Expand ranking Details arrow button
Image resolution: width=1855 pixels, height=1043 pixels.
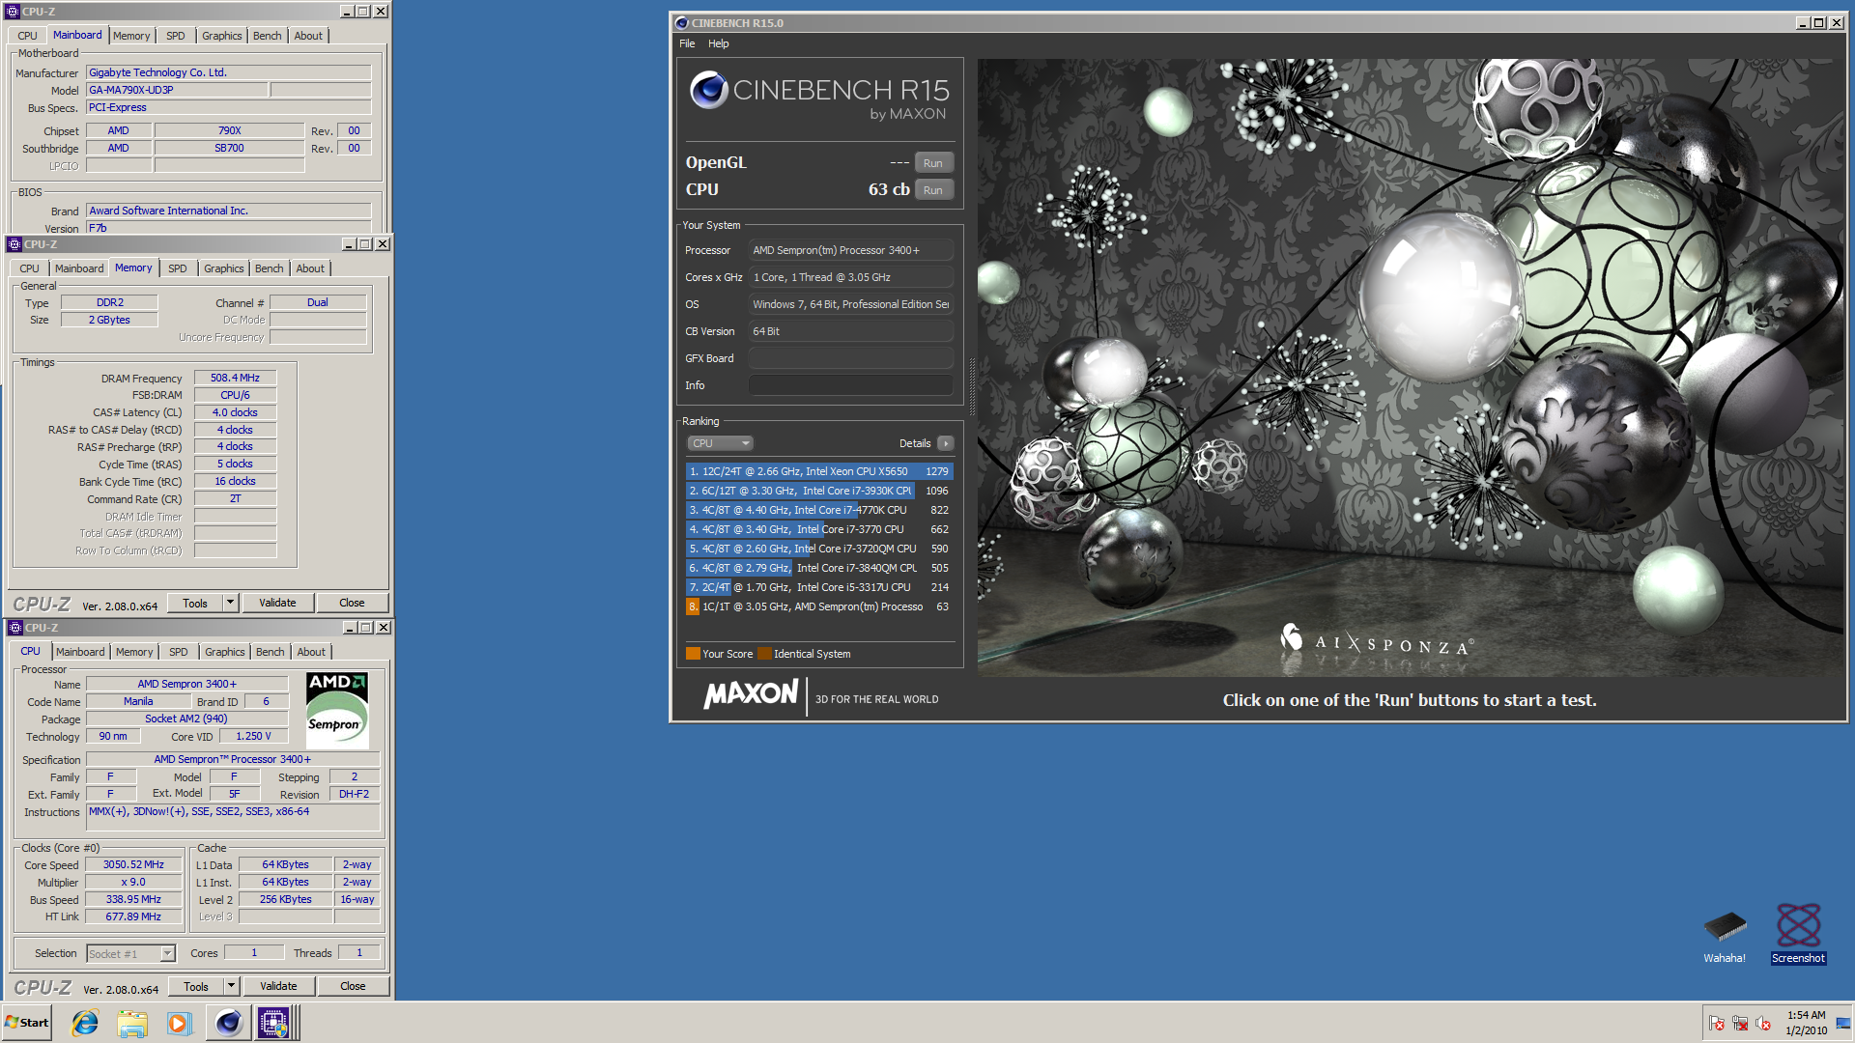tap(945, 443)
